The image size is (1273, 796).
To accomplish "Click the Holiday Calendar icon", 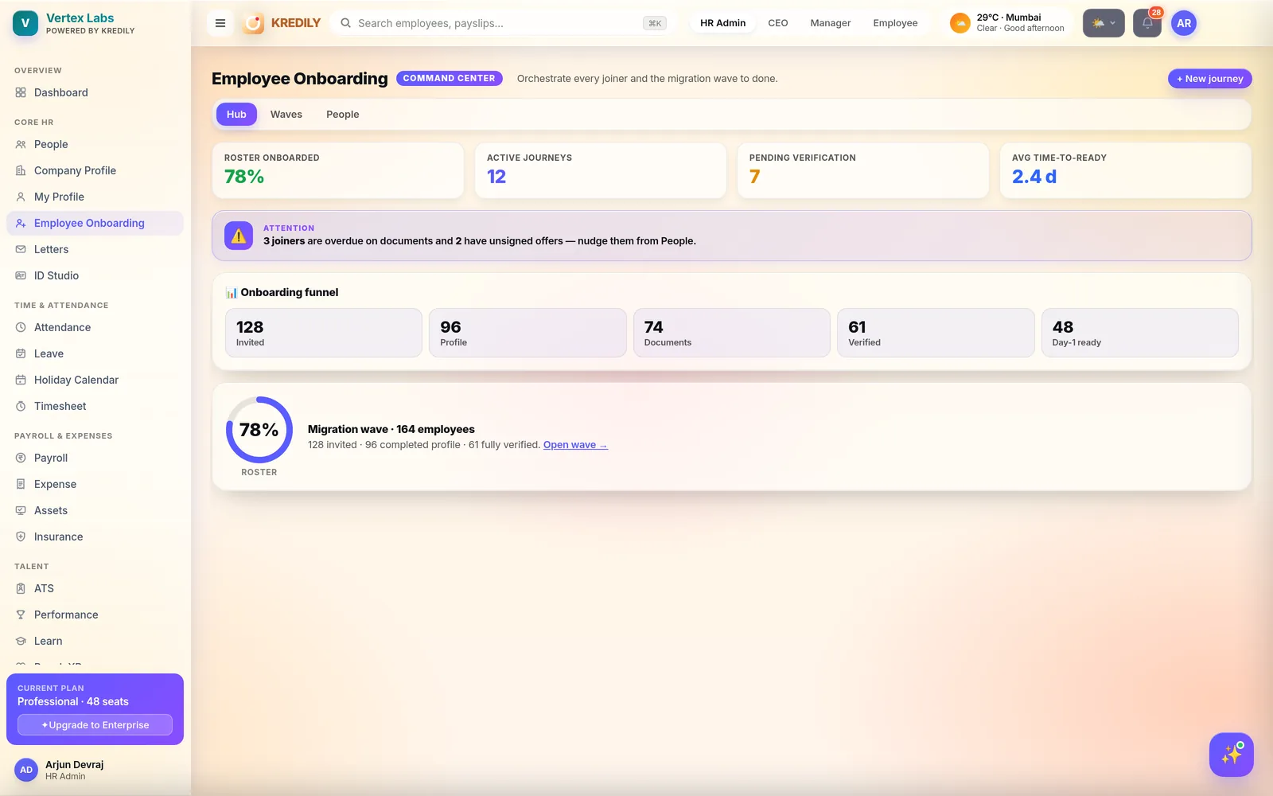I will click(21, 380).
